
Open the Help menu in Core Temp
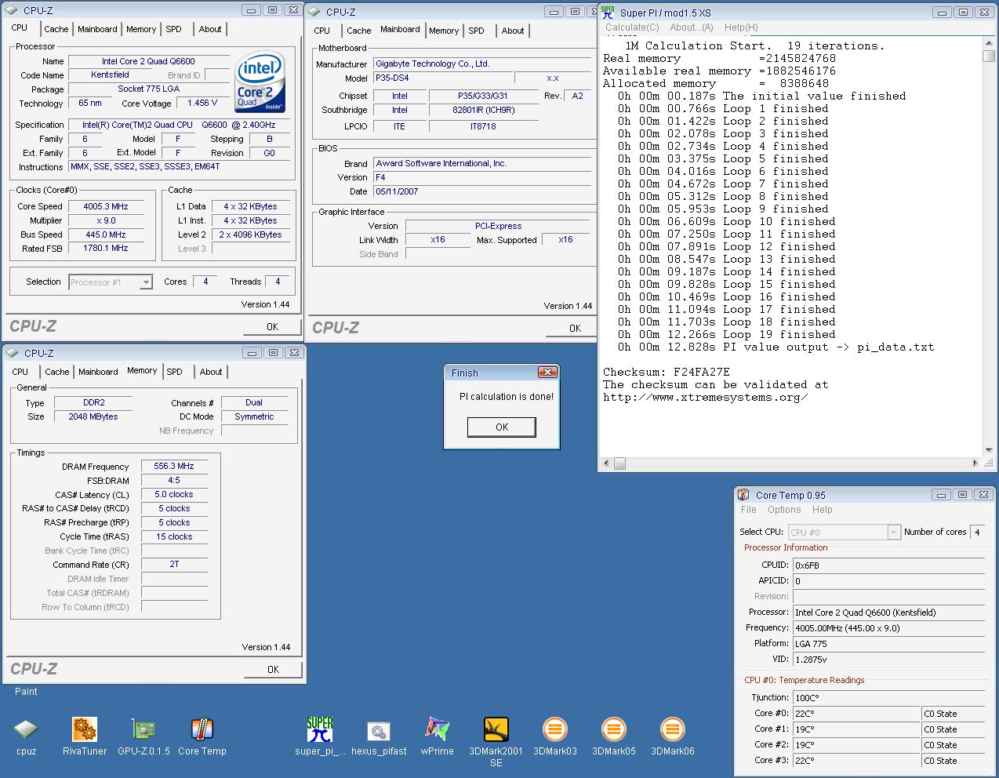tap(823, 510)
